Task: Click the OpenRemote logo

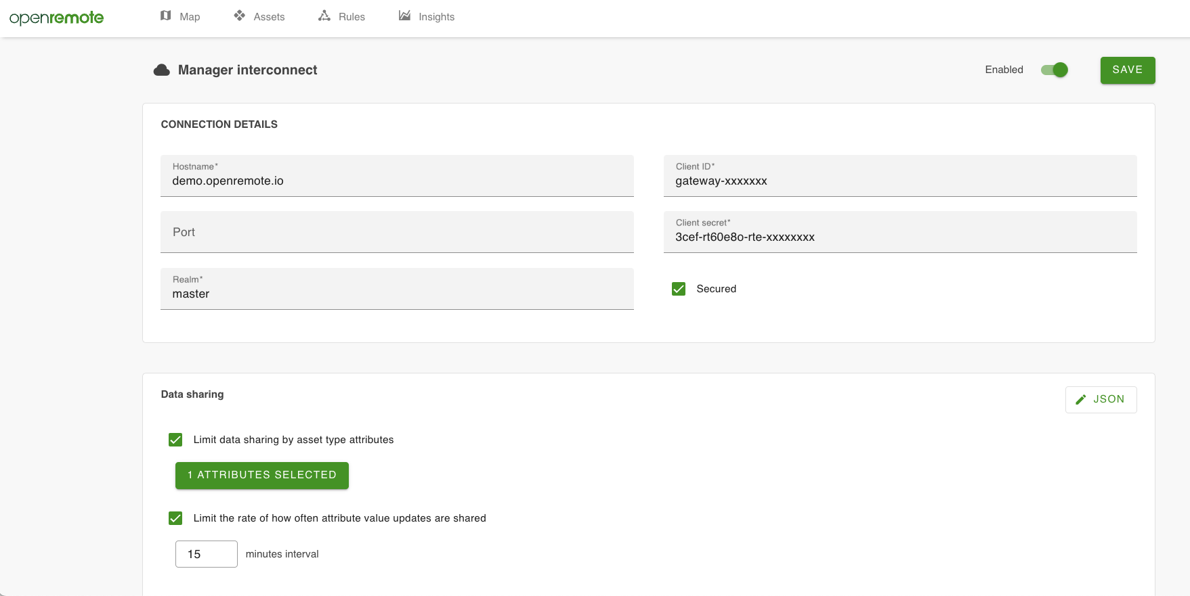Action: tap(56, 18)
